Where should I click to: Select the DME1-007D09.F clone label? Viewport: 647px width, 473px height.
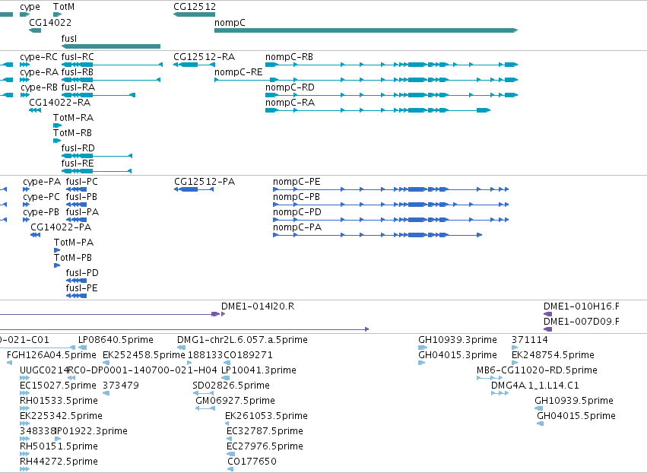click(582, 322)
